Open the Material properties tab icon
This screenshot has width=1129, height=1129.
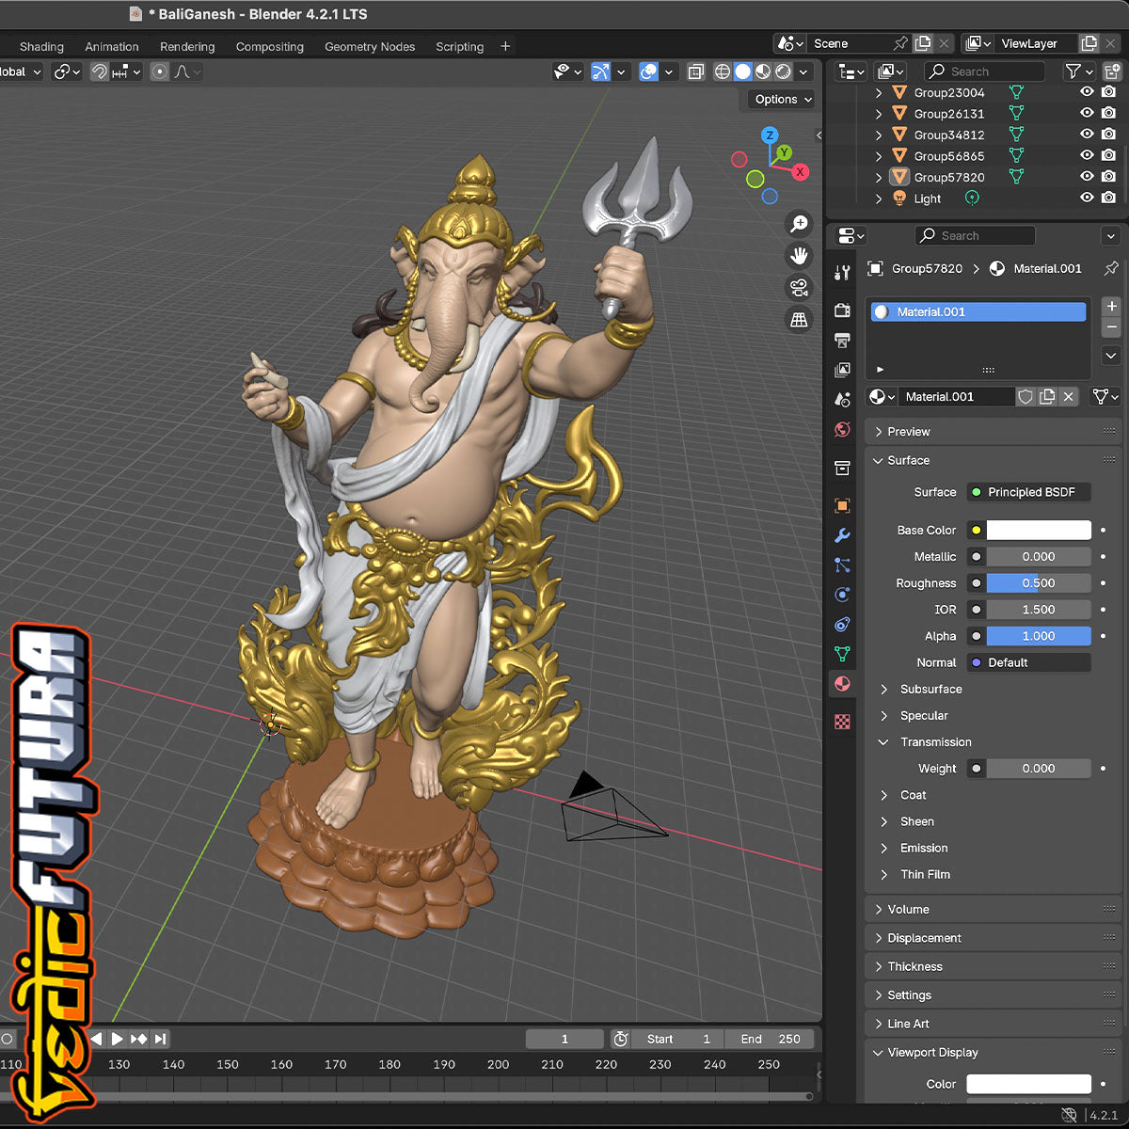(842, 684)
